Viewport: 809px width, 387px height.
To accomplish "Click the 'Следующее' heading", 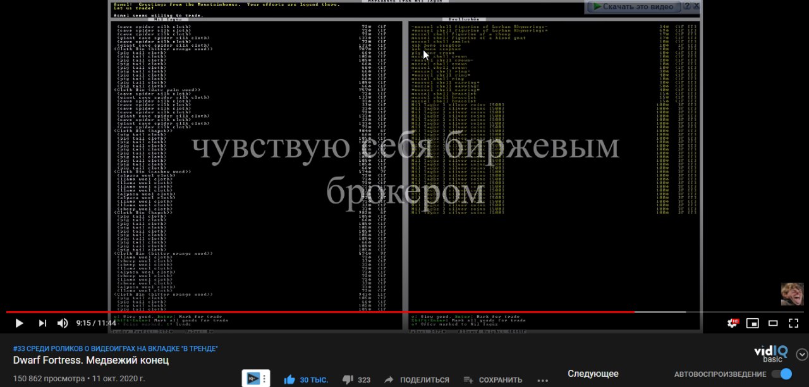I will [593, 374].
